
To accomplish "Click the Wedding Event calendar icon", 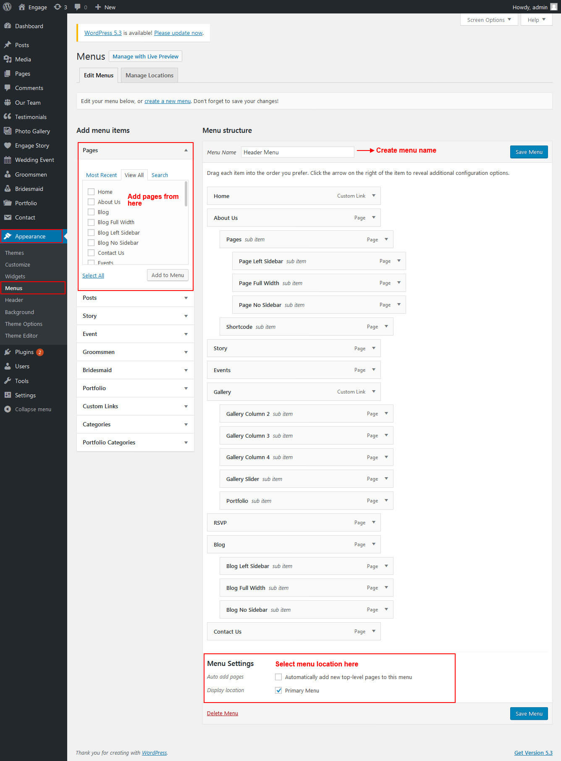I will point(8,160).
